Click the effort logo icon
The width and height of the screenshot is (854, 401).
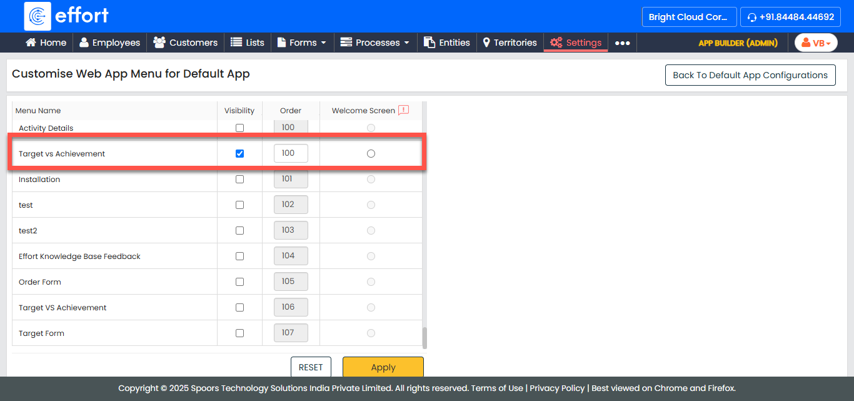pyautogui.click(x=38, y=16)
